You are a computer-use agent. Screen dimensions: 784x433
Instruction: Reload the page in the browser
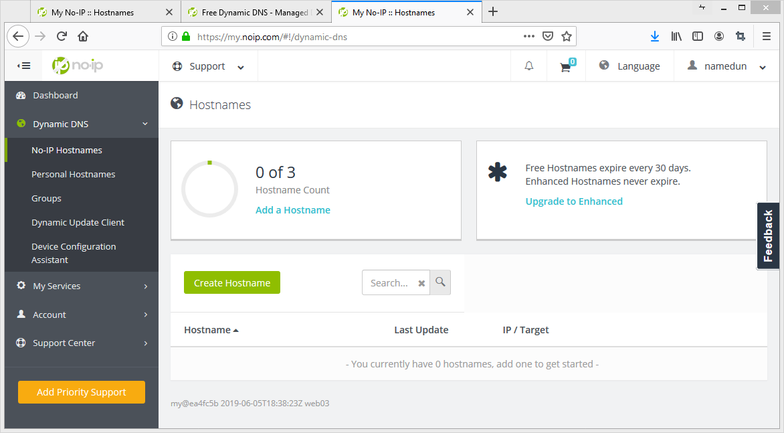[62, 37]
